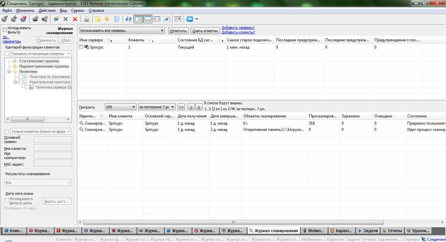The height and width of the screenshot is (242, 446).
Task: Click the << first page button
Action: pyautogui.click(x=181, y=107)
